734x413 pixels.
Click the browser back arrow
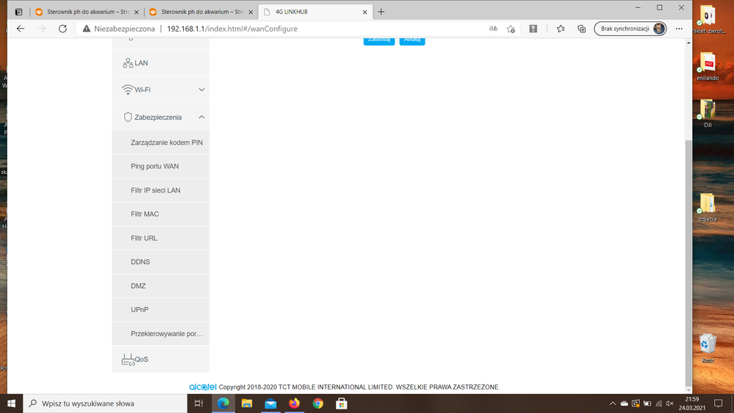[x=21, y=29]
